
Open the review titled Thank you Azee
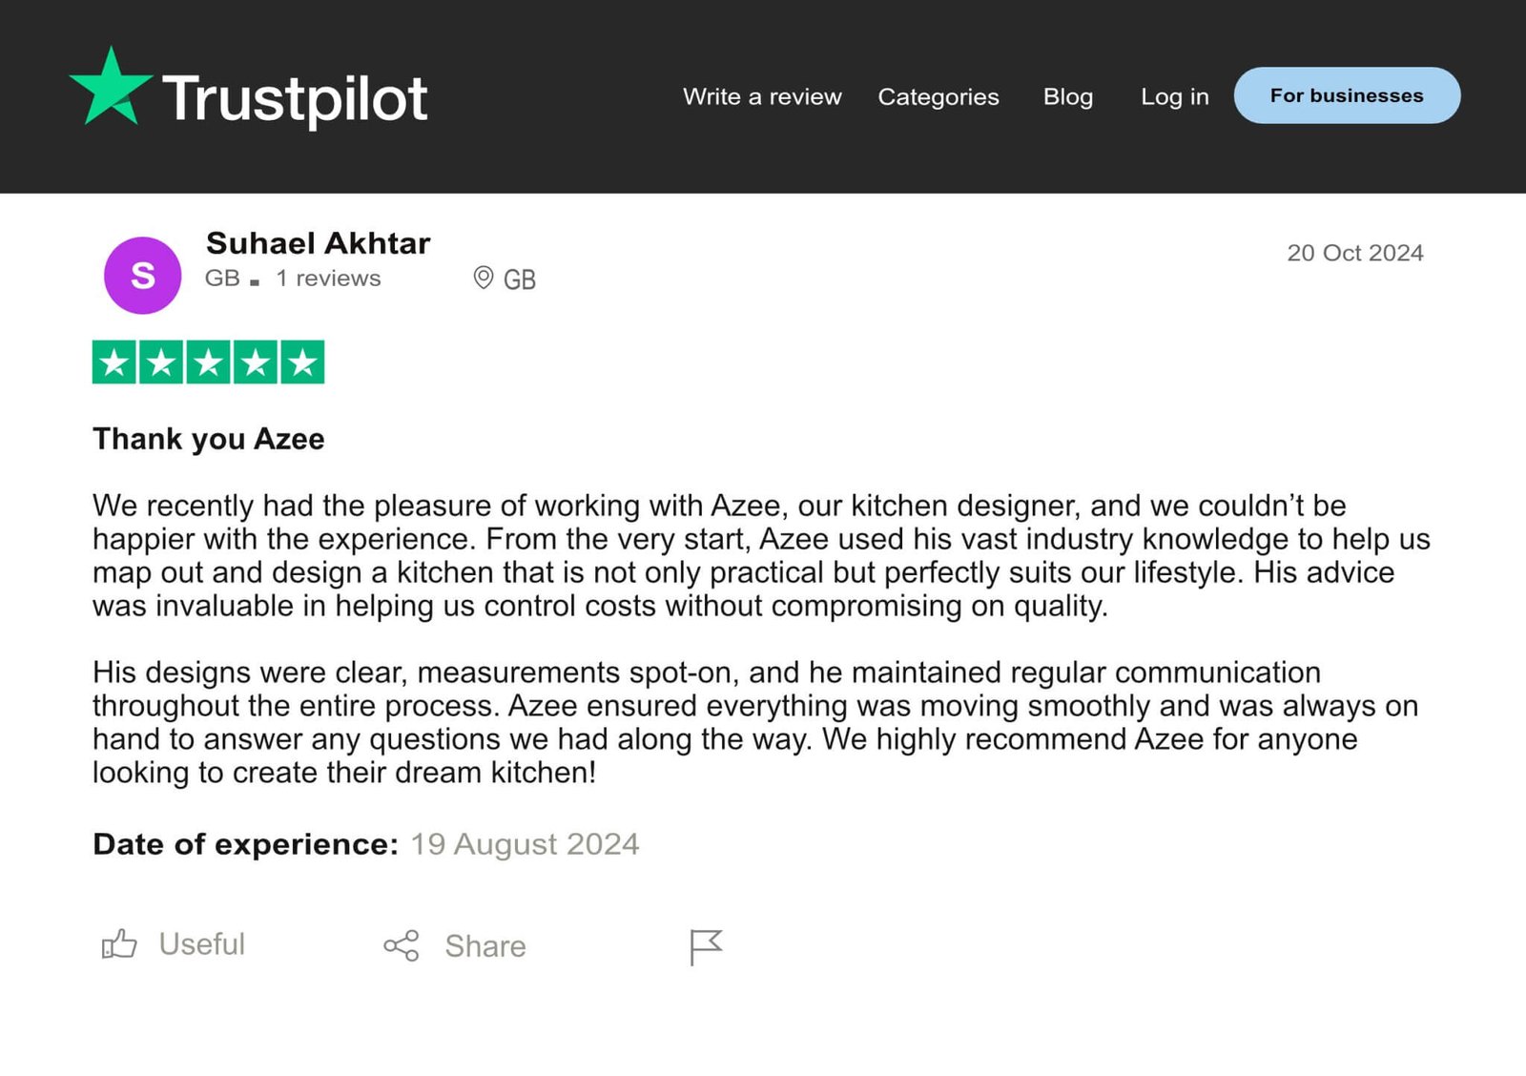click(208, 439)
